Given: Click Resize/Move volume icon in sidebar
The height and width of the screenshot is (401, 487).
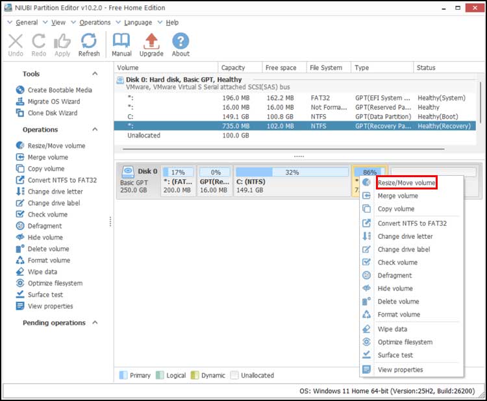Looking at the screenshot, I should [x=20, y=145].
